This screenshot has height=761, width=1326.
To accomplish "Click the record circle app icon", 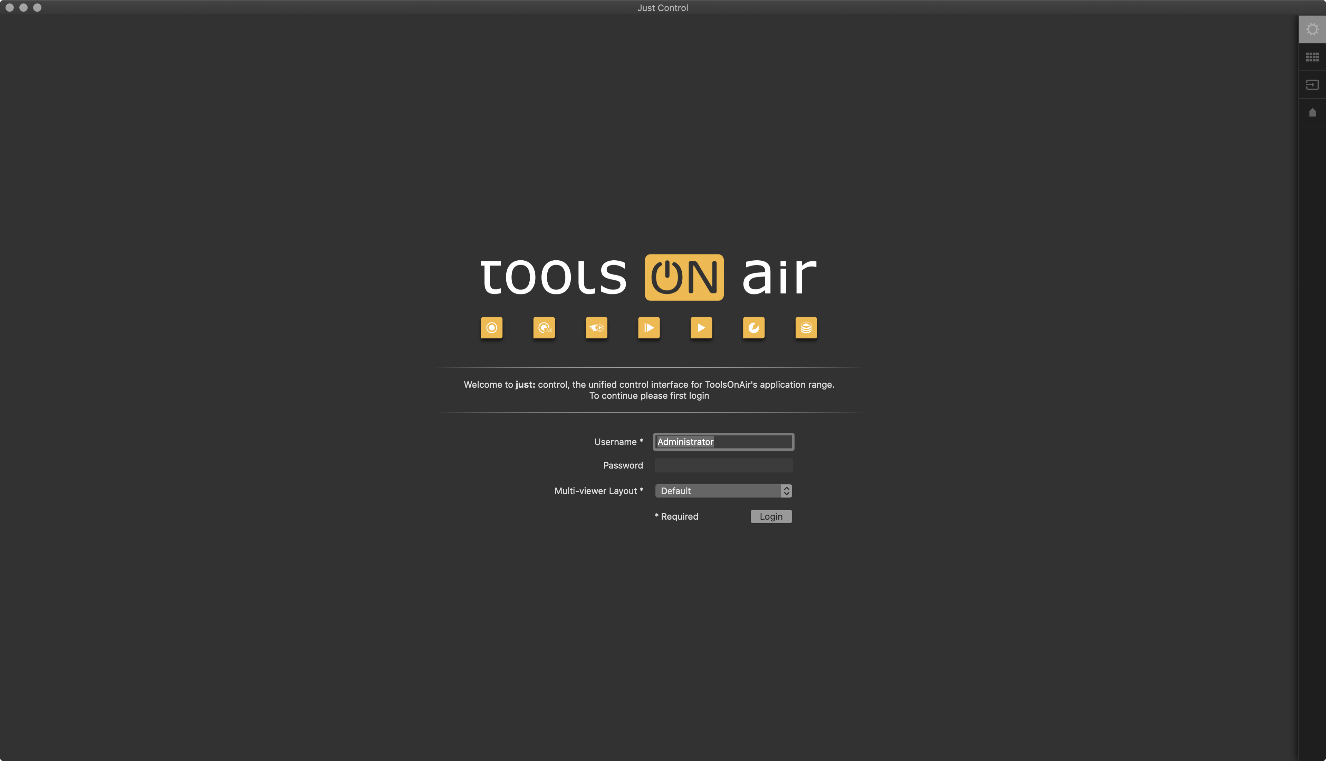I will tap(491, 328).
